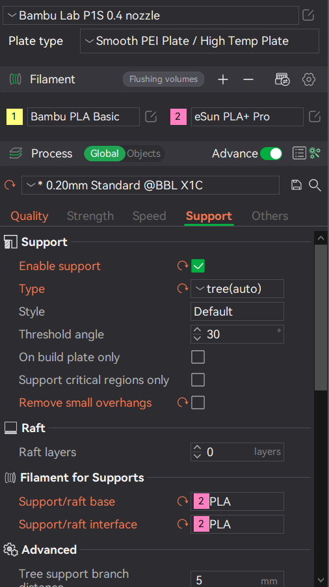This screenshot has height=587, width=329.
Task: Toggle the Advance switch off
Action: 271,154
